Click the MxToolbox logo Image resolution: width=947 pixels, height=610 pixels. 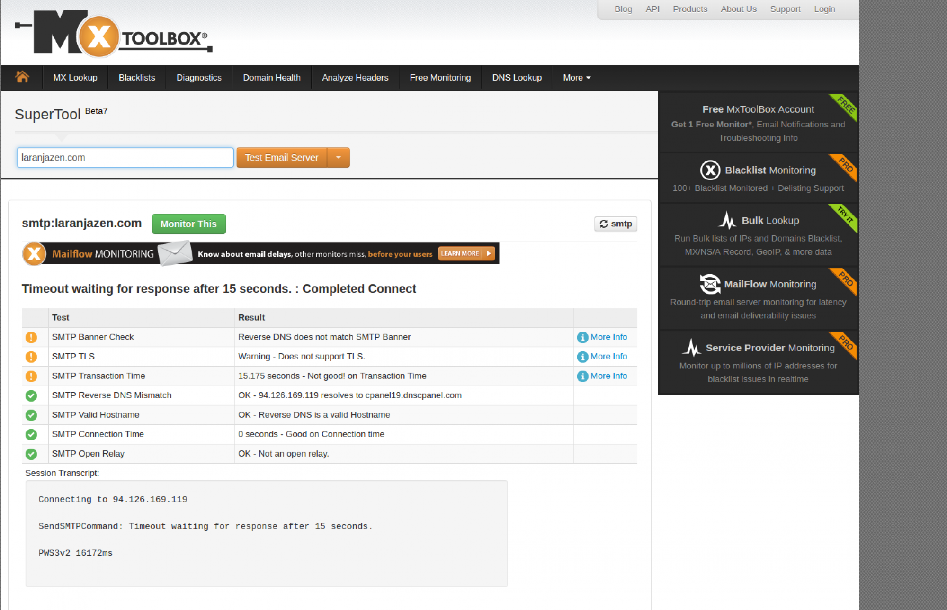pyautogui.click(x=114, y=34)
